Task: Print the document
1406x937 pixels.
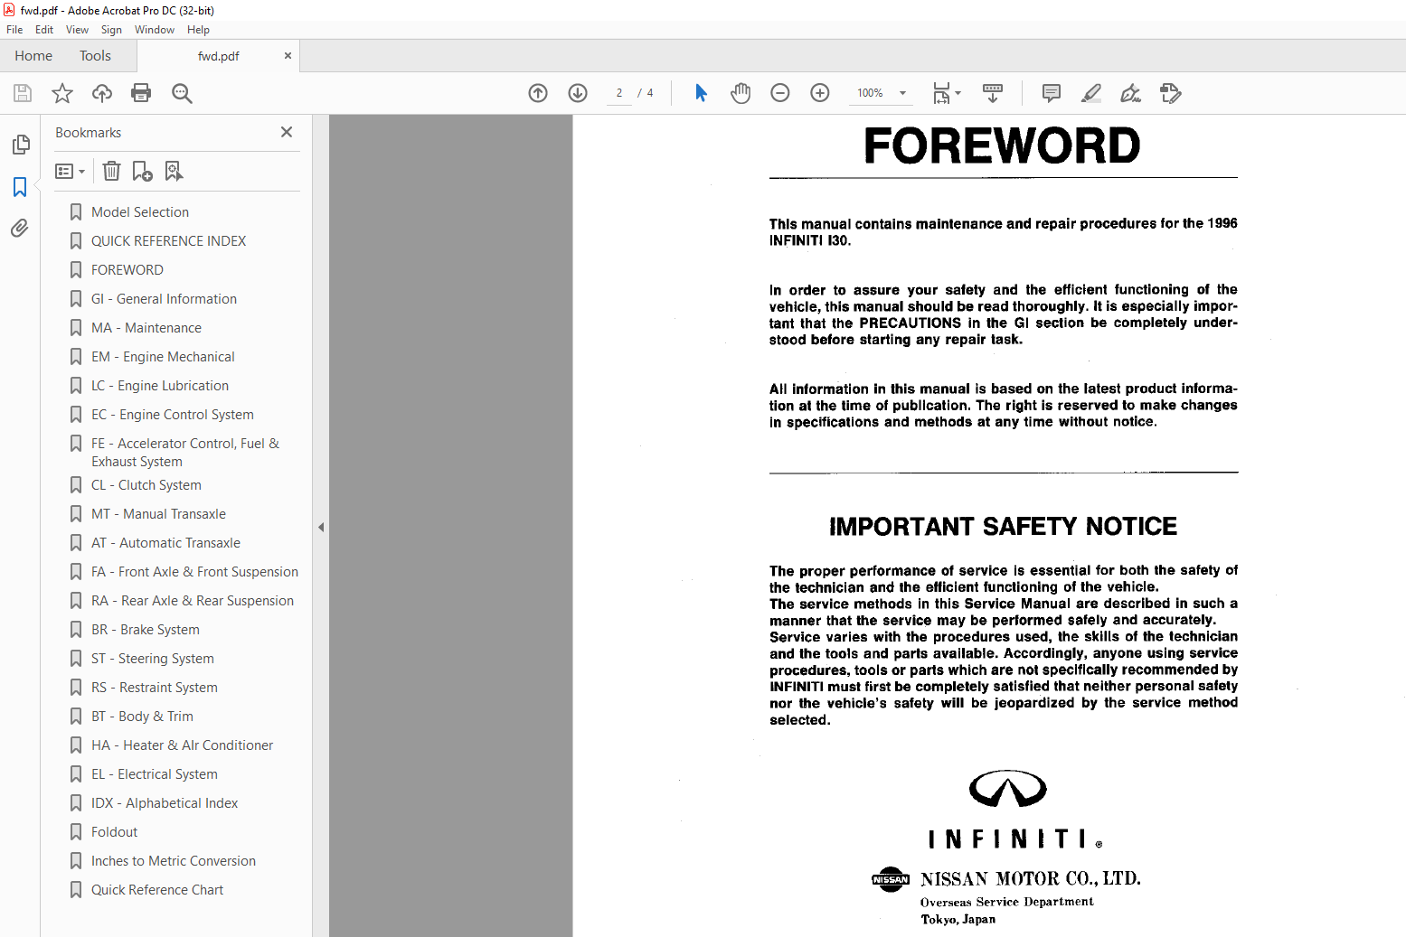Action: tap(141, 93)
